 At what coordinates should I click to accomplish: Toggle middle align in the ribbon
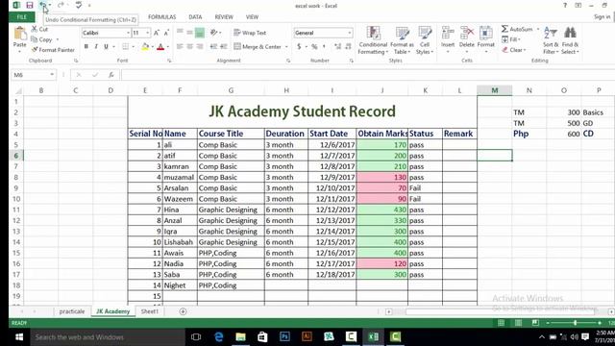tap(189, 33)
